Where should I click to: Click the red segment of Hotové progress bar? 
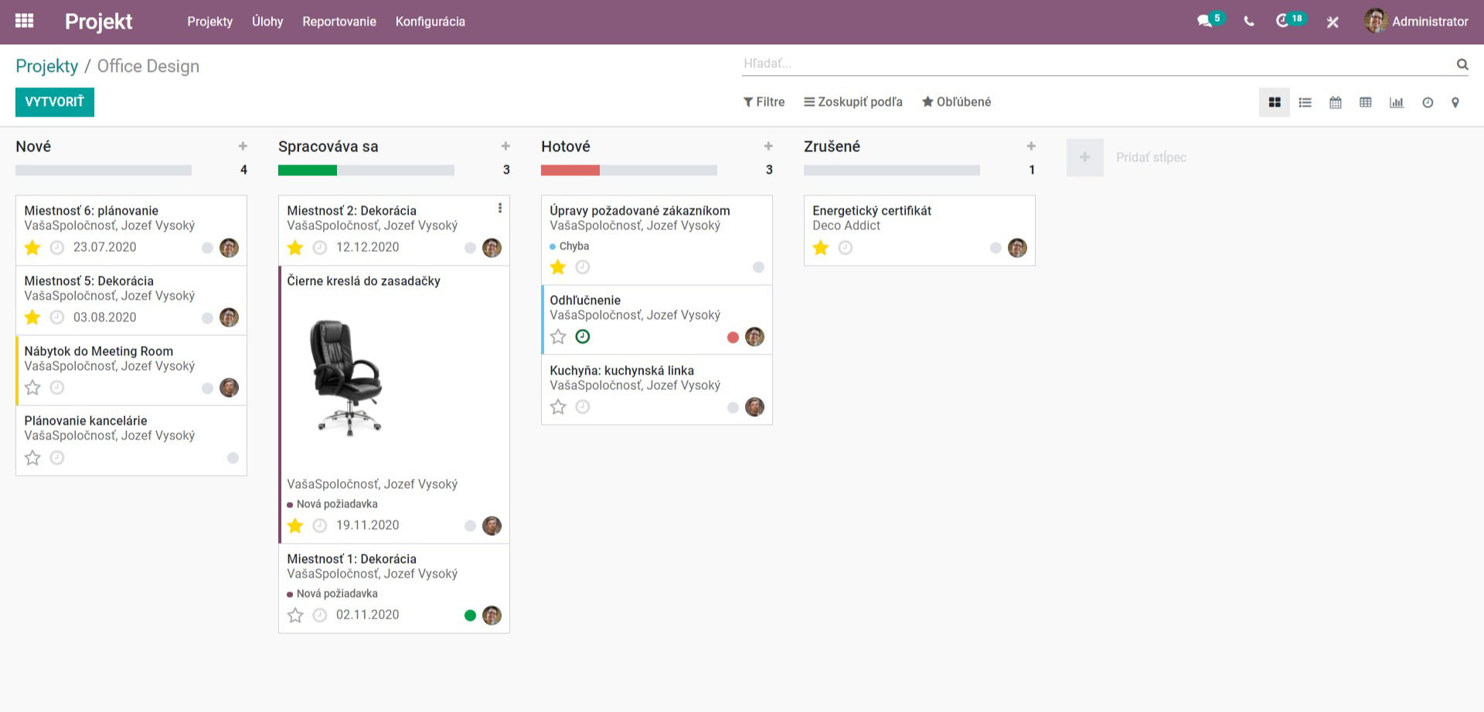(570, 171)
